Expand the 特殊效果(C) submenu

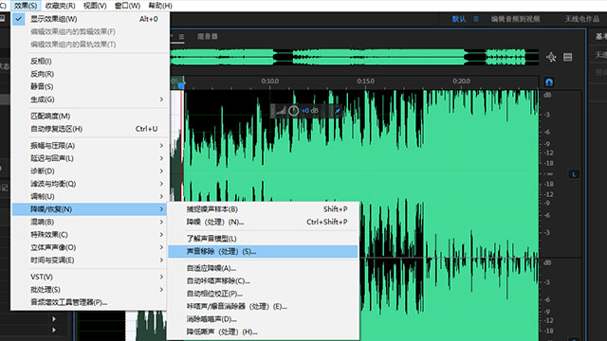(90, 235)
